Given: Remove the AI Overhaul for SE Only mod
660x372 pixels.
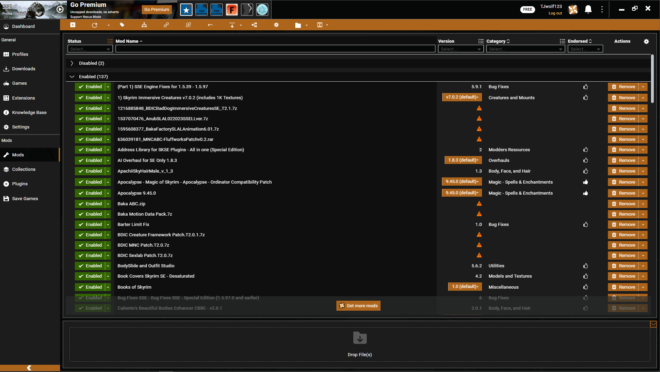Looking at the screenshot, I should pyautogui.click(x=623, y=161).
